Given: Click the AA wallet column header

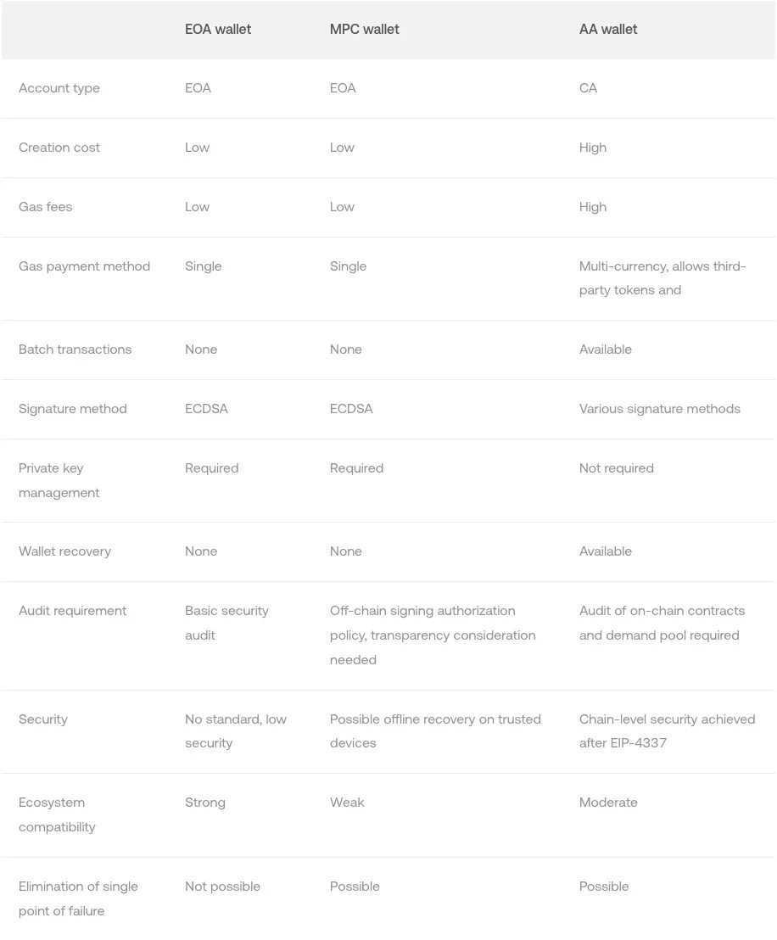Looking at the screenshot, I should coord(608,30).
